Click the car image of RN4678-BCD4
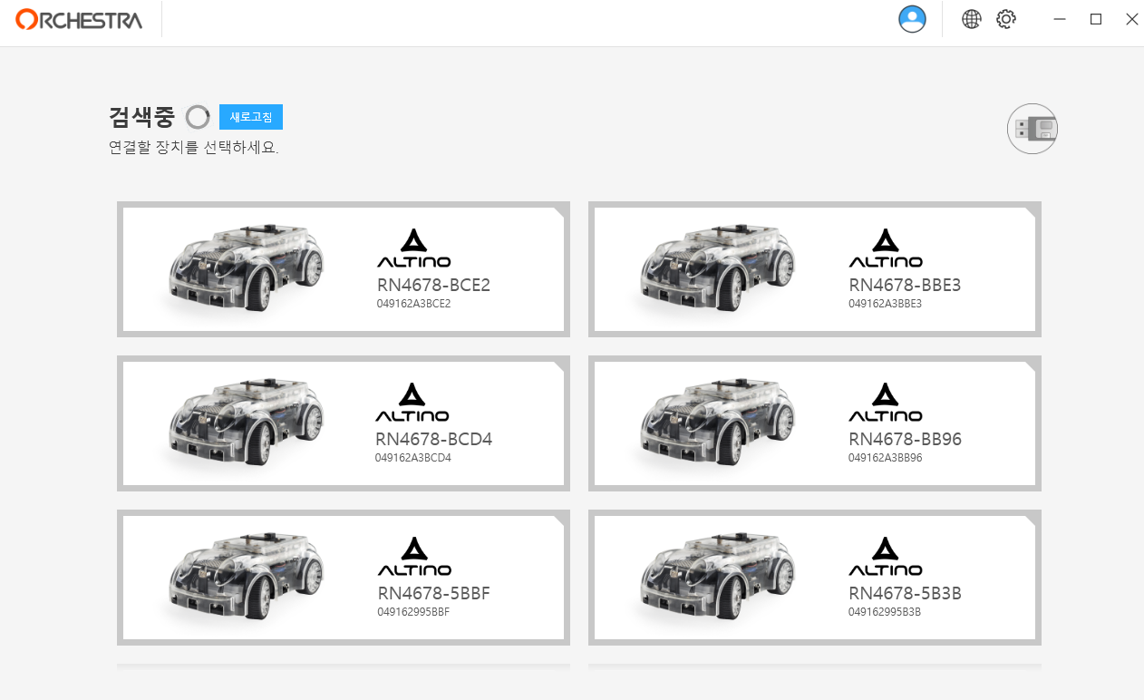The width and height of the screenshot is (1144, 700). [245, 422]
